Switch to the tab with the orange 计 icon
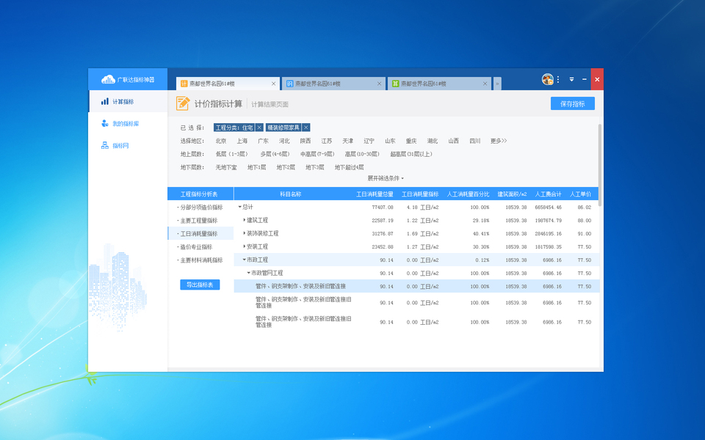This screenshot has width=705, height=440. pos(228,84)
